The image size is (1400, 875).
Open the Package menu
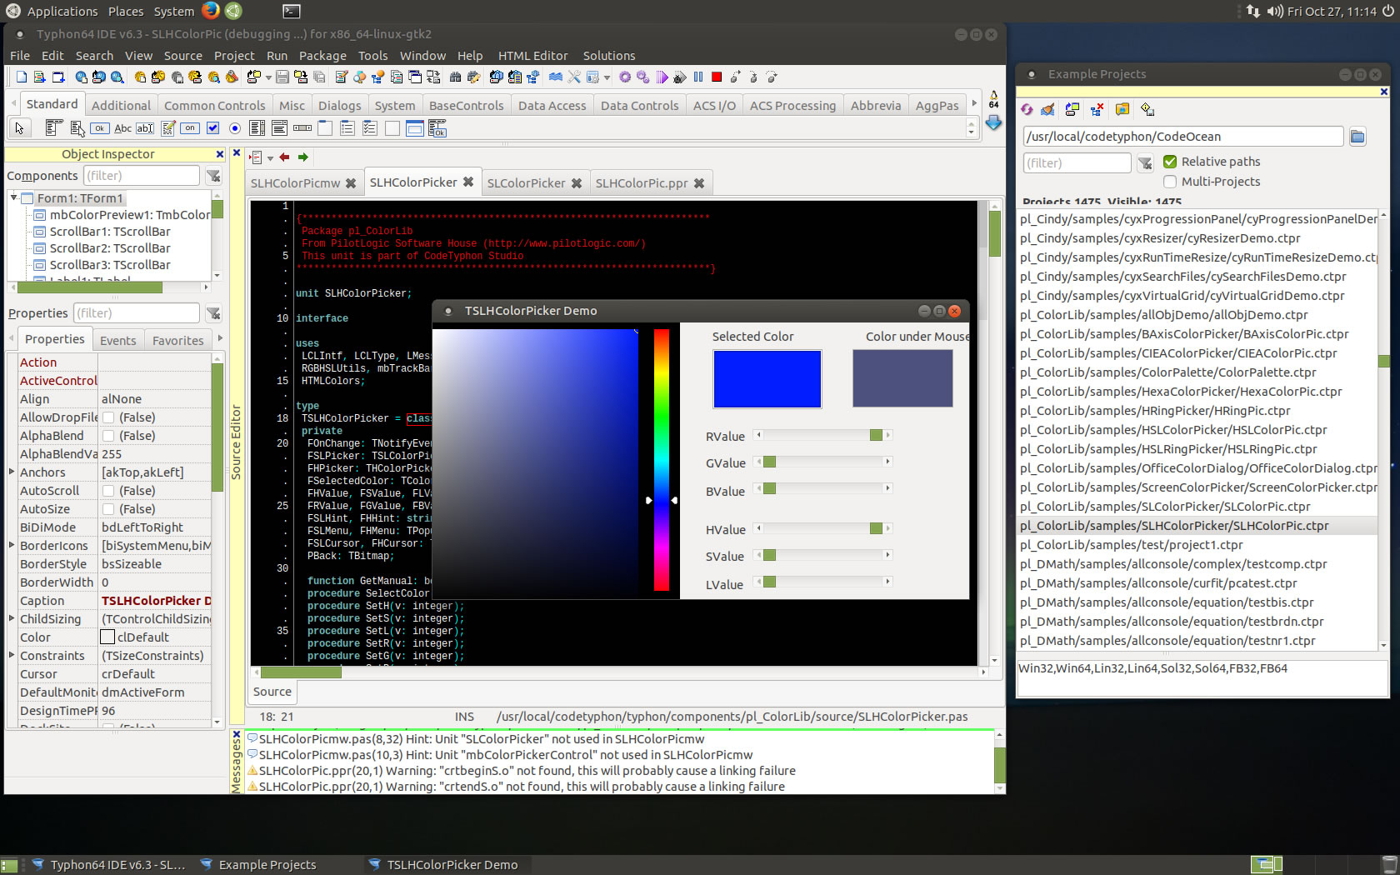pos(322,56)
